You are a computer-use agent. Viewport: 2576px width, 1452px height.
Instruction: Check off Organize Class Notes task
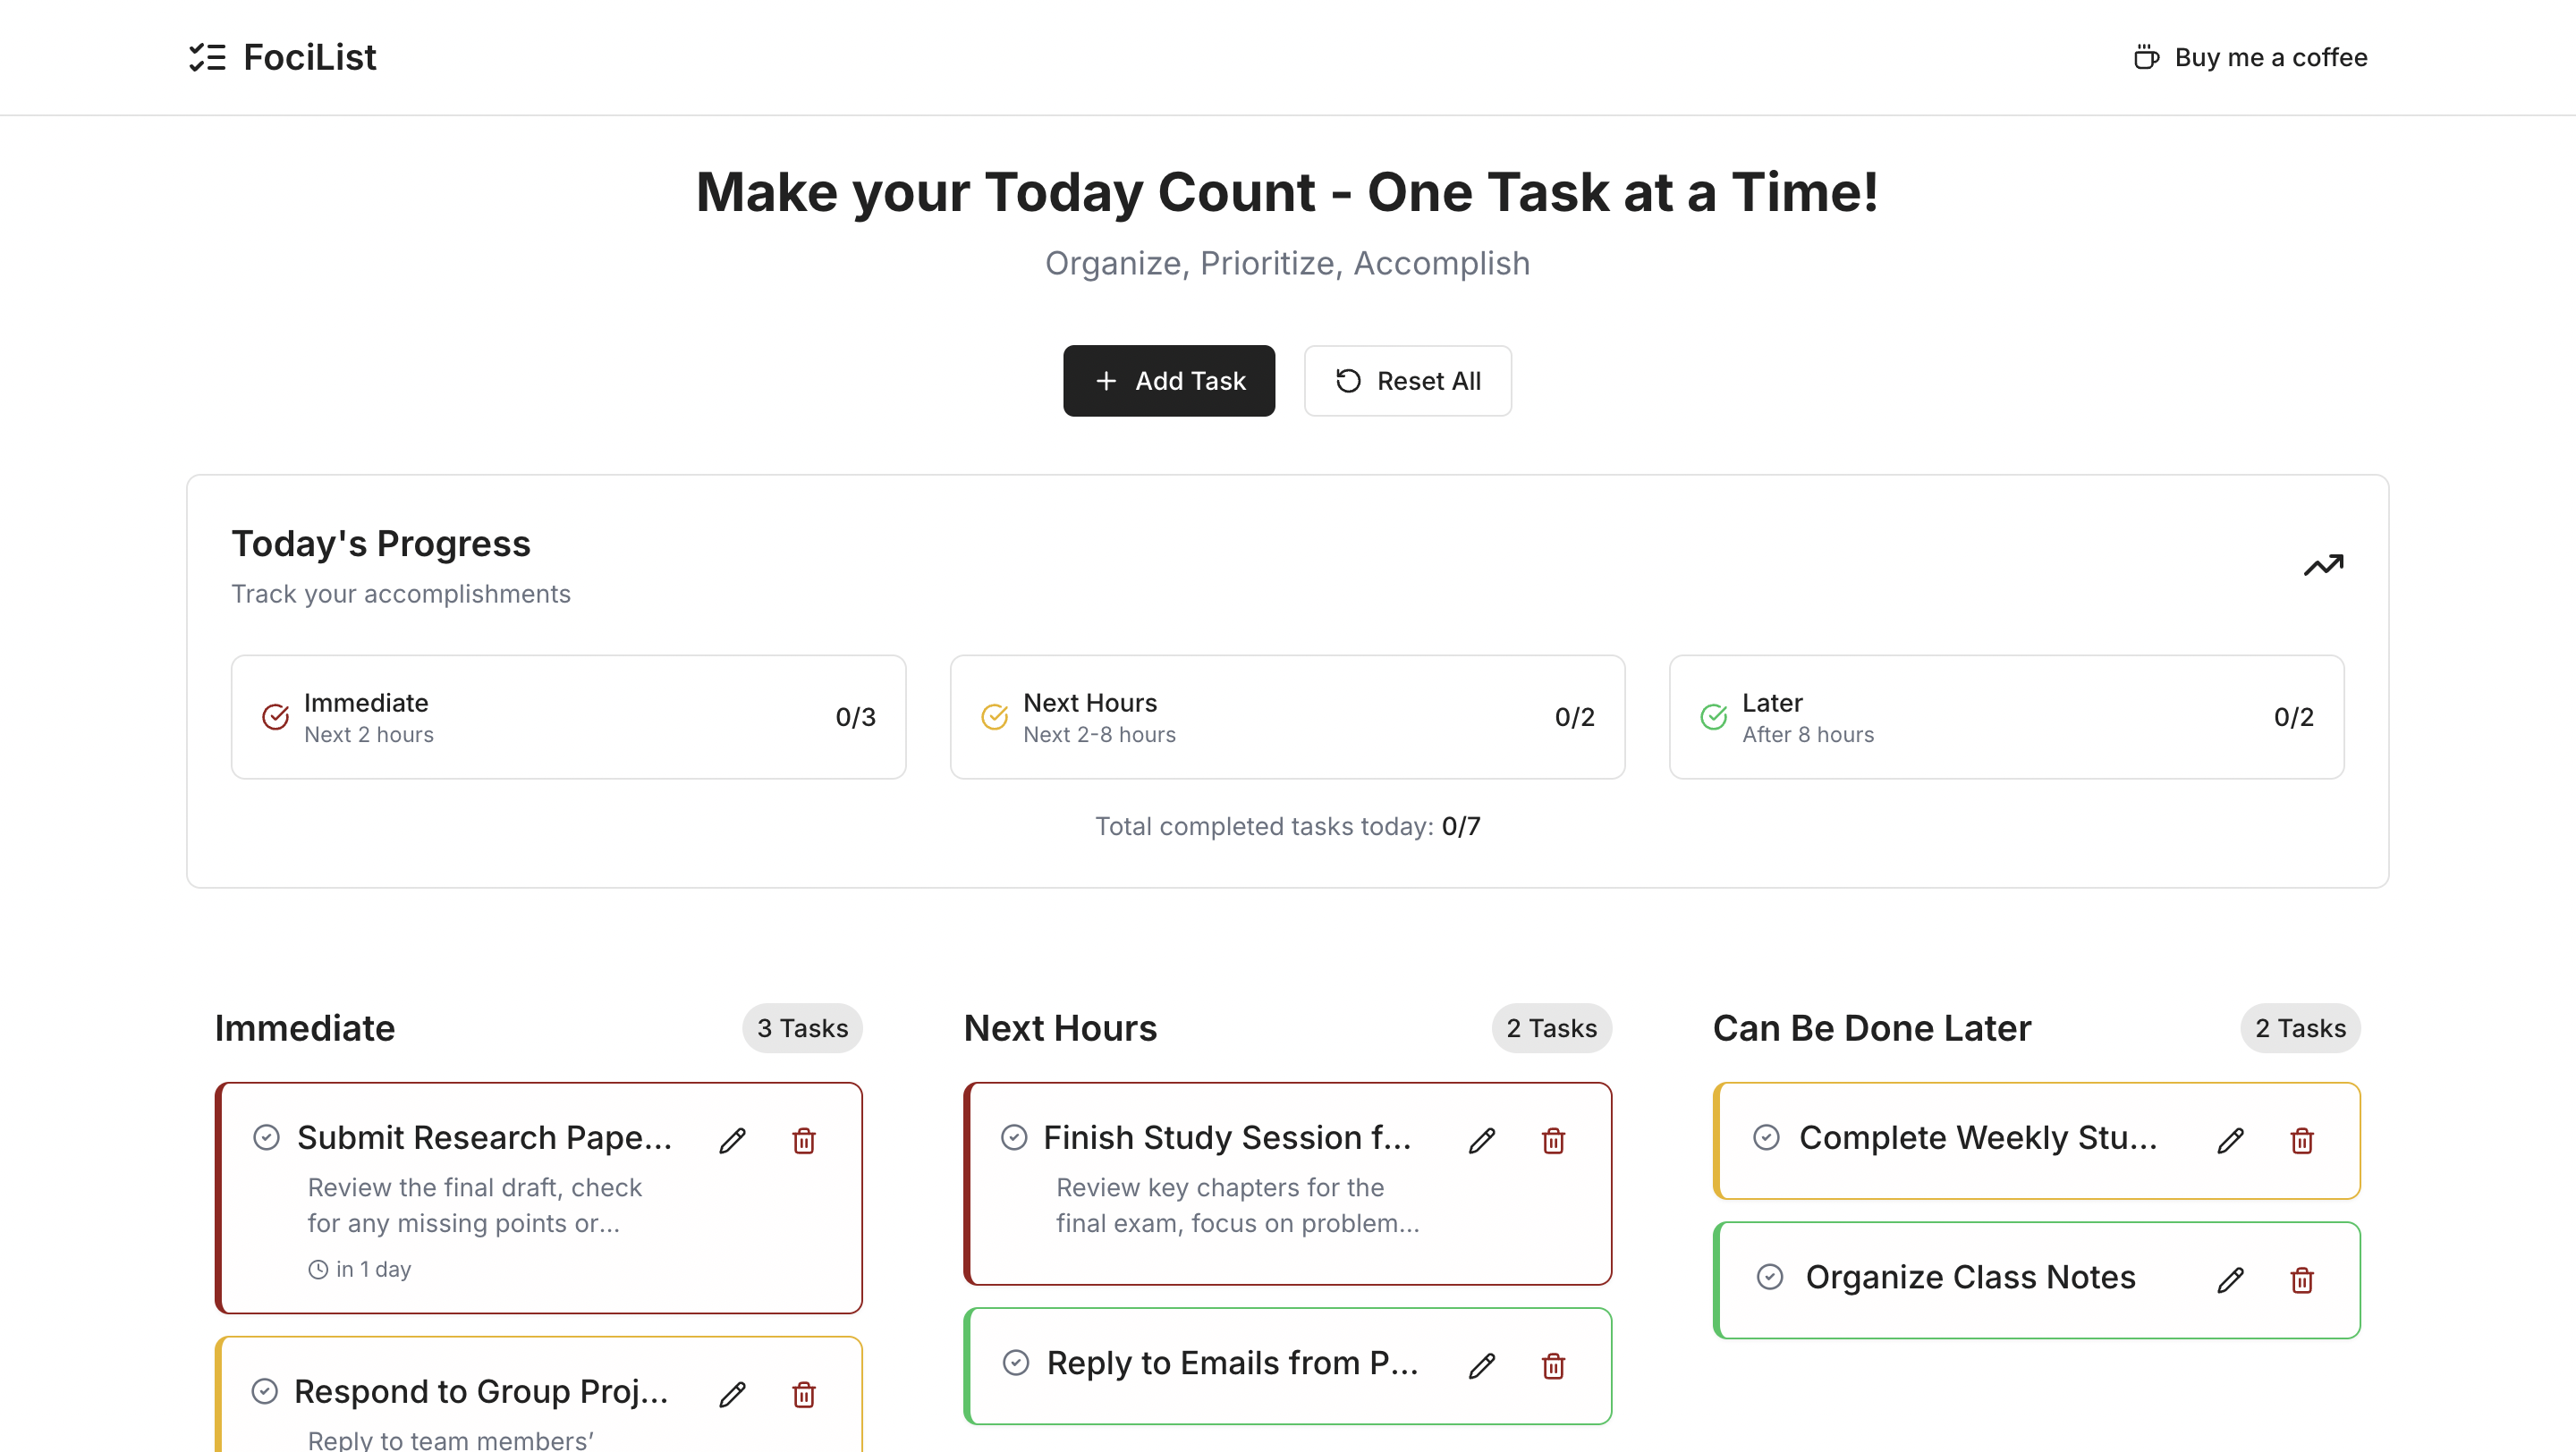(1770, 1277)
